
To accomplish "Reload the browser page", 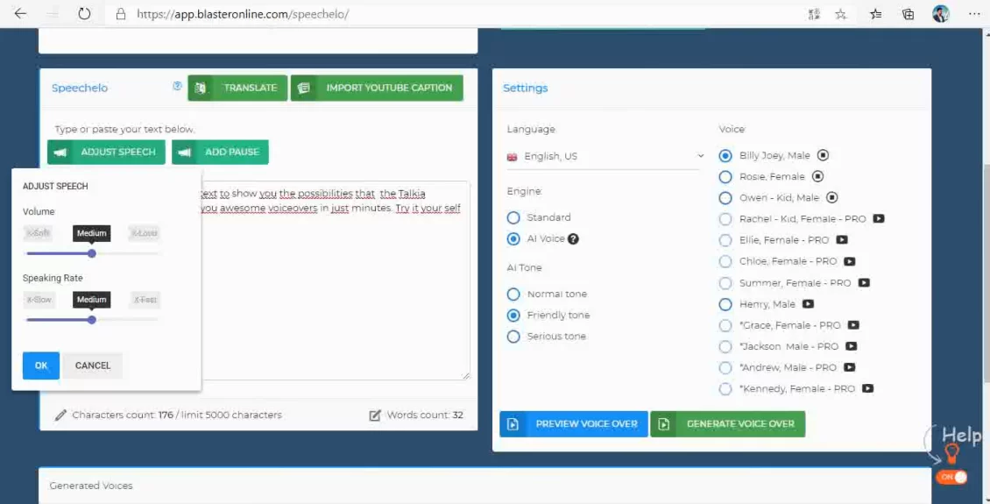I will [84, 14].
